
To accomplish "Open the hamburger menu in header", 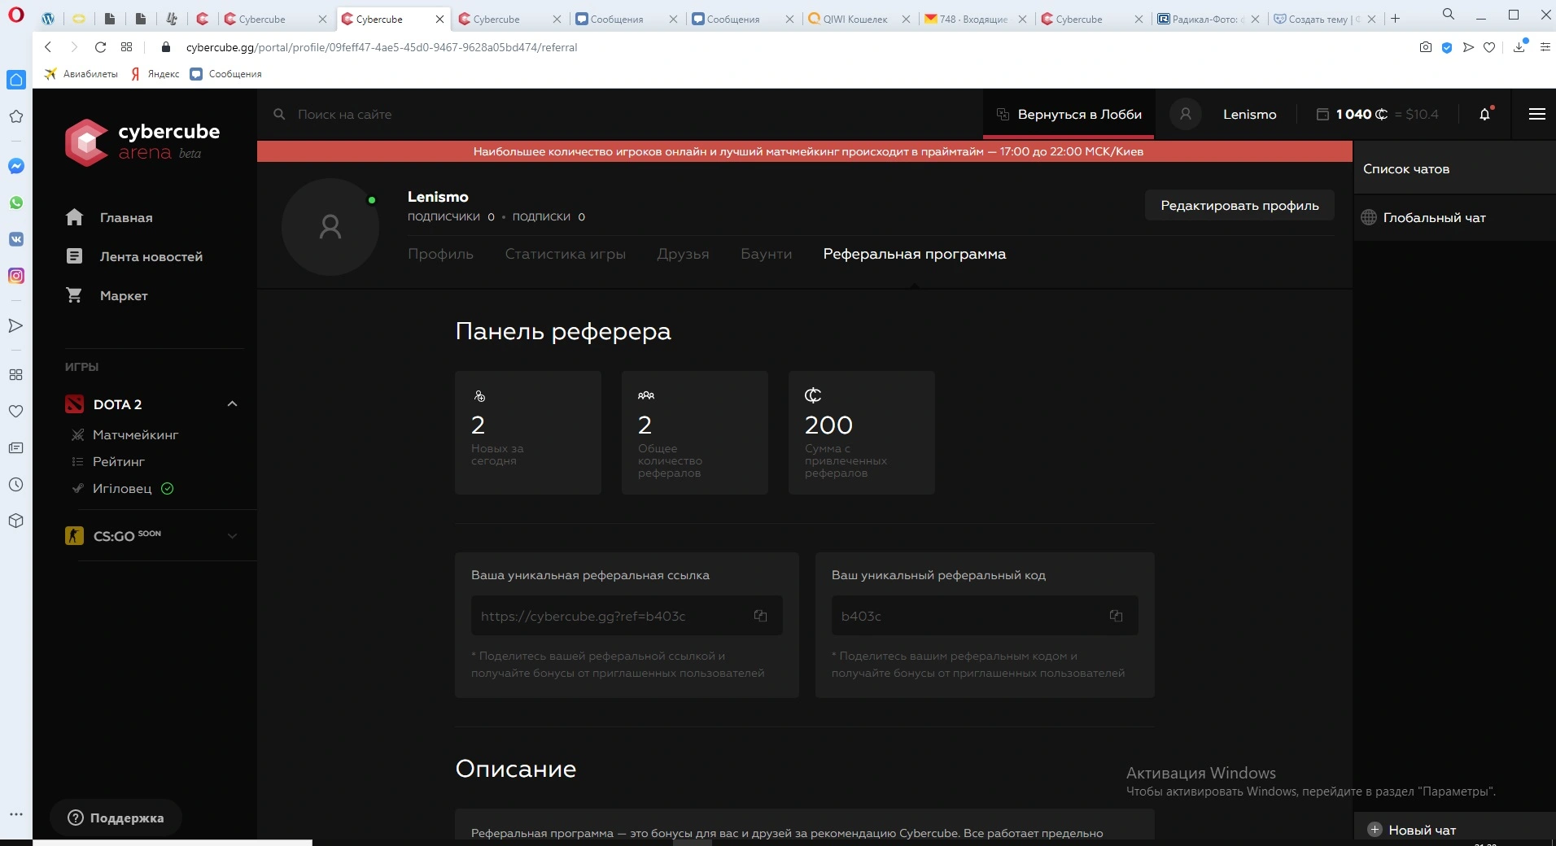I will point(1536,114).
